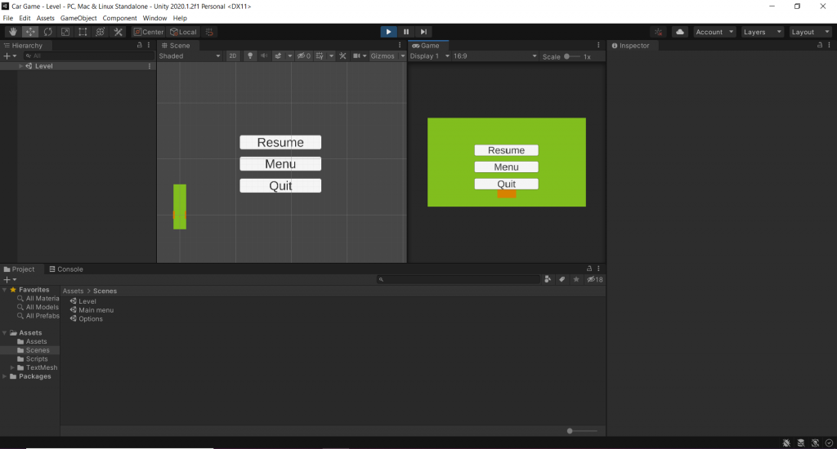The width and height of the screenshot is (837, 449).
Task: Toggle Center pivot mode button
Action: [x=149, y=32]
